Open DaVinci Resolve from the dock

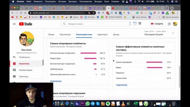[62, 104]
